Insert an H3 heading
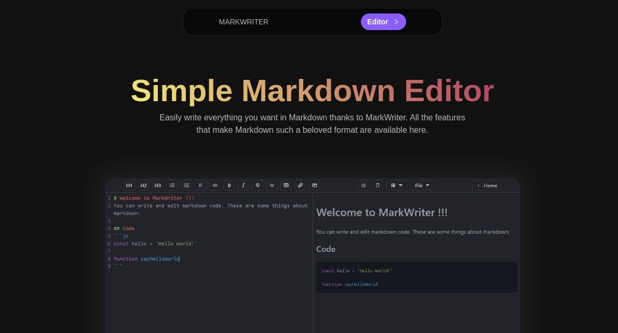This screenshot has width=618, height=333. 157,185
